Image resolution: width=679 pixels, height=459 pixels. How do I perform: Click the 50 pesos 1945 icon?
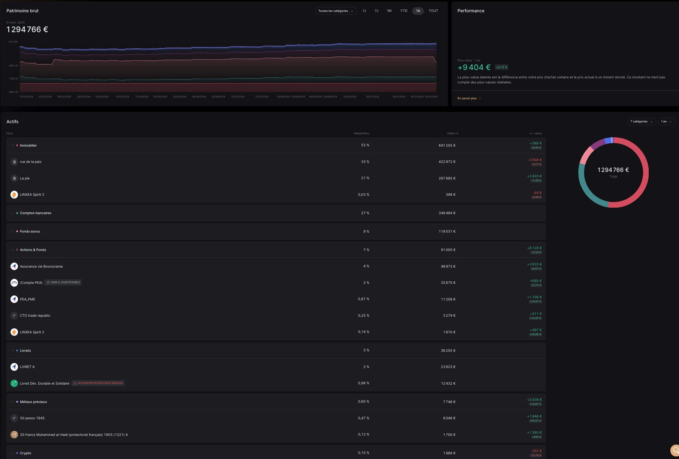14,418
